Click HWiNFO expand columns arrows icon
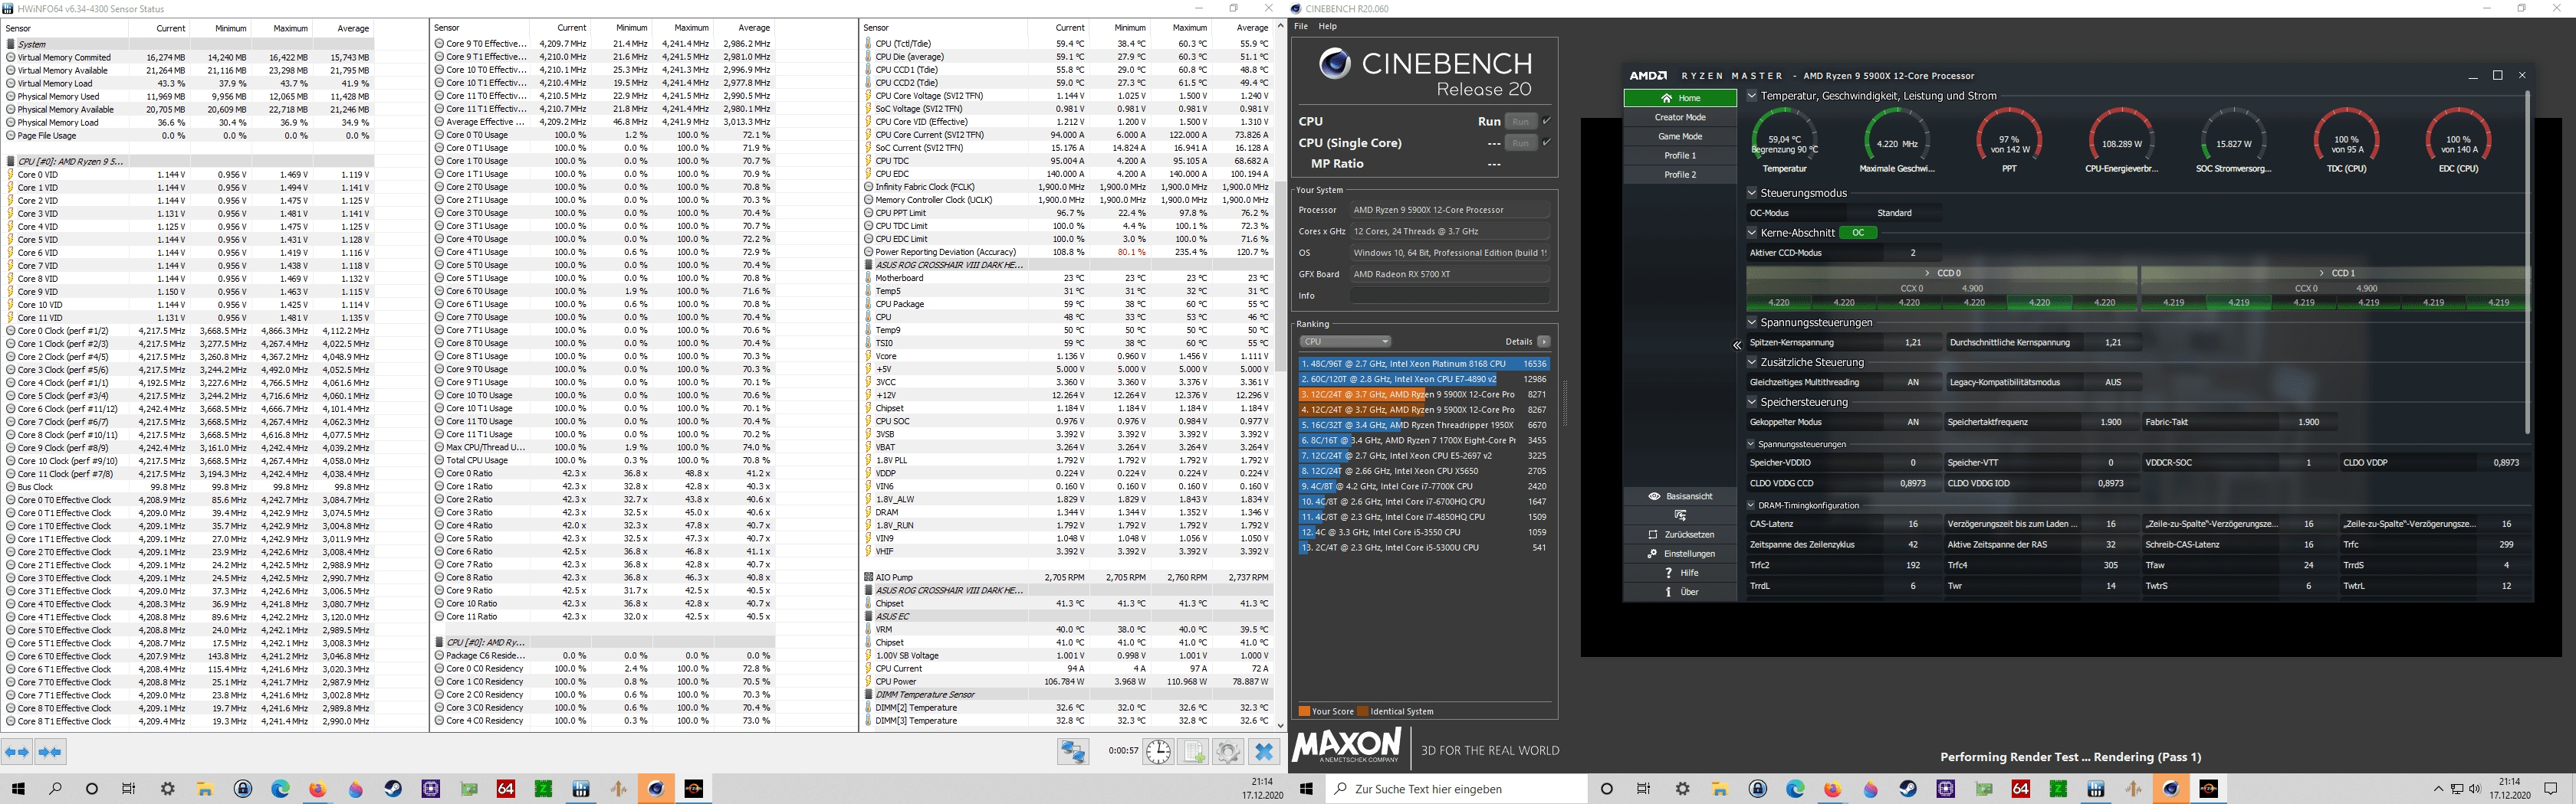Screen dimensions: 2576x804 17,752
